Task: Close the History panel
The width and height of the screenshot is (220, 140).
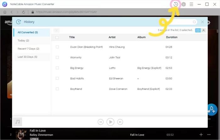Action: [x=202, y=22]
